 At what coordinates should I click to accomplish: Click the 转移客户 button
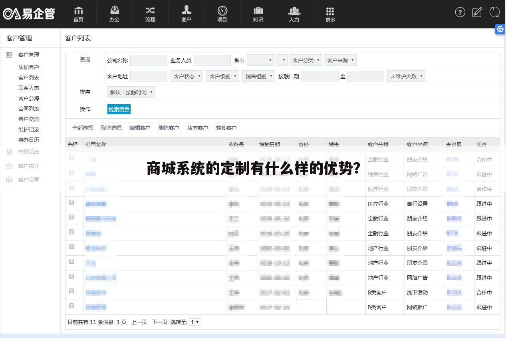(226, 128)
